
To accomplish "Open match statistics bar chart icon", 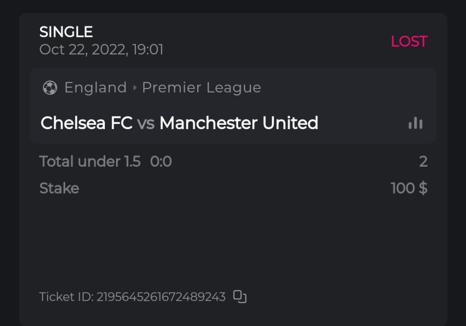I will (x=415, y=123).
